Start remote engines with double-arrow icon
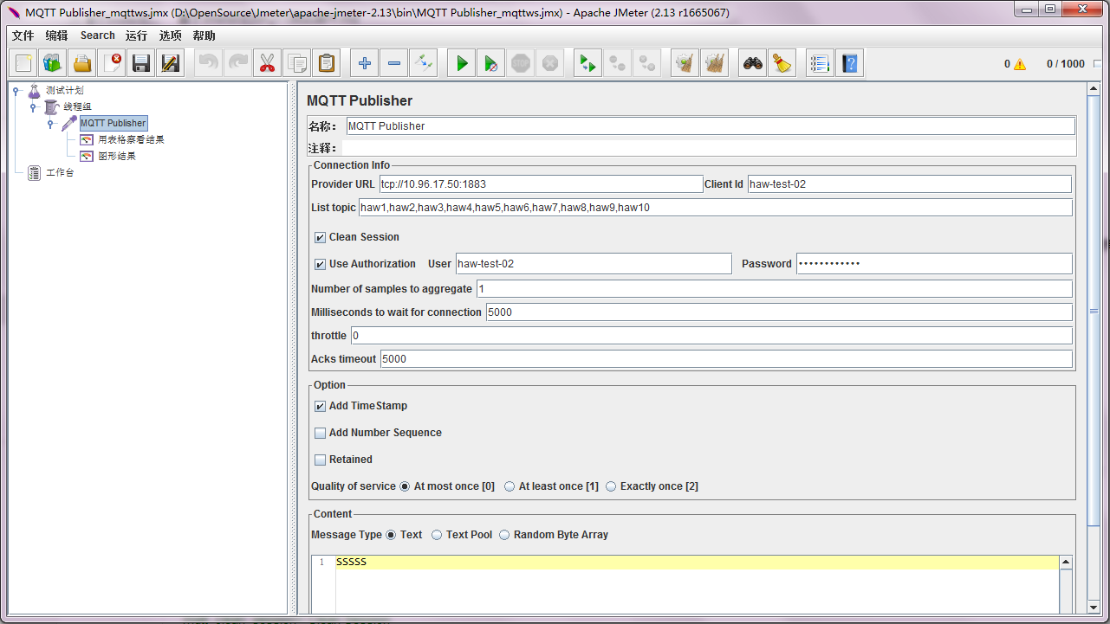Viewport: 1110px width, 624px height. 588,63
